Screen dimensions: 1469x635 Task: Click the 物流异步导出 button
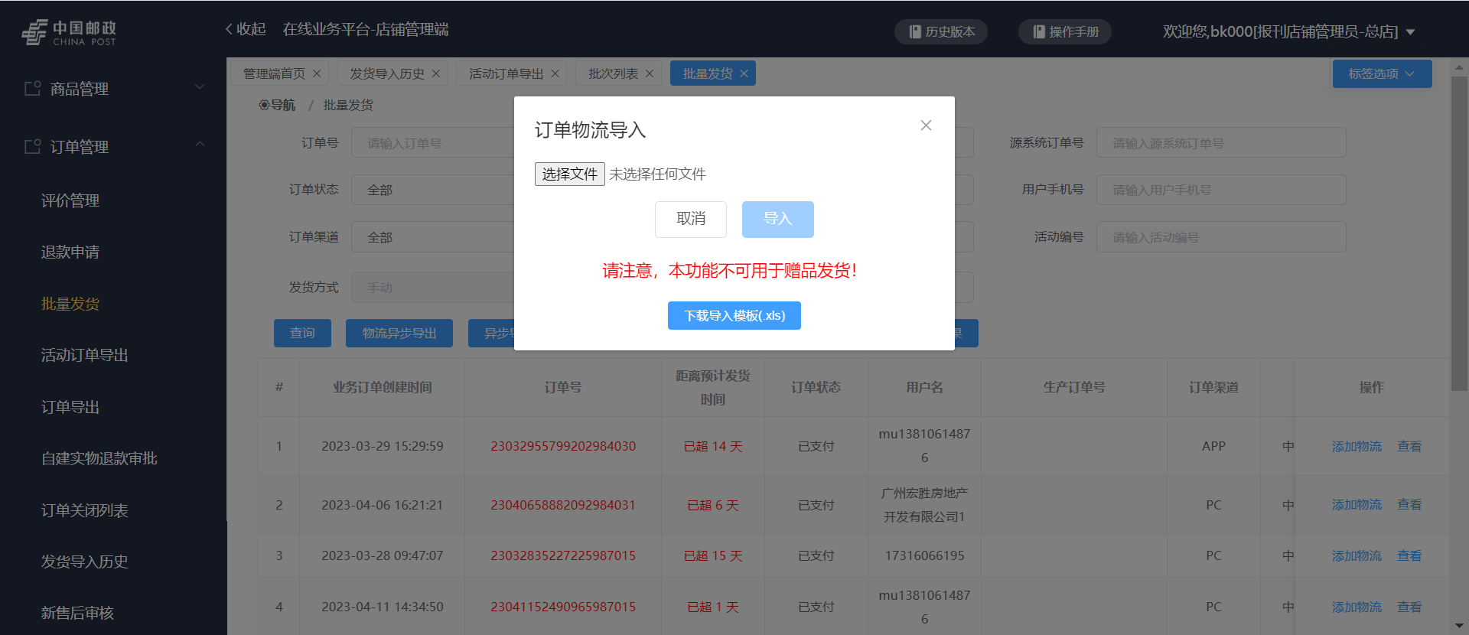point(399,333)
